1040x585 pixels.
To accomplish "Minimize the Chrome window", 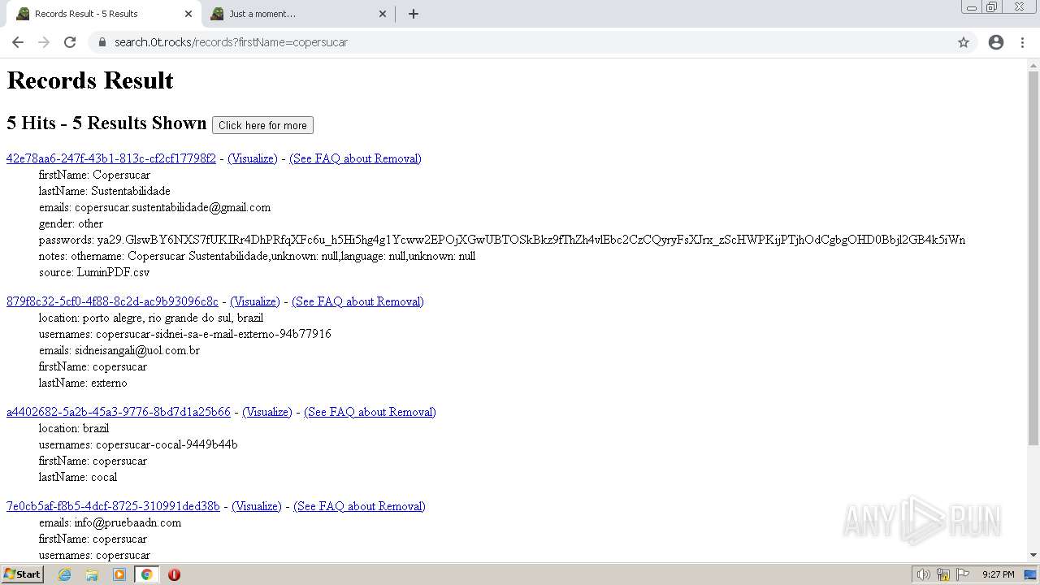I will pyautogui.click(x=971, y=7).
